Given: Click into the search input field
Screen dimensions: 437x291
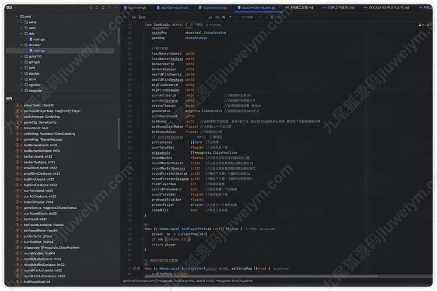Looking at the screenshot, I should (175, 17).
